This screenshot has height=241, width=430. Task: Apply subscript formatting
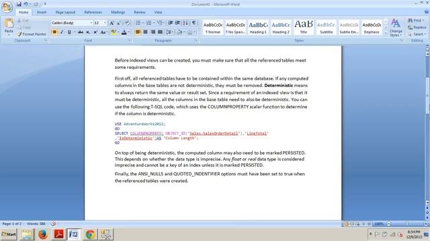tap(88, 32)
